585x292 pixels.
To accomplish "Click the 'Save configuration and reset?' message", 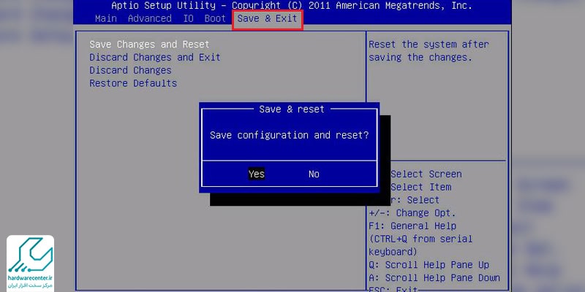I will pos(290,135).
